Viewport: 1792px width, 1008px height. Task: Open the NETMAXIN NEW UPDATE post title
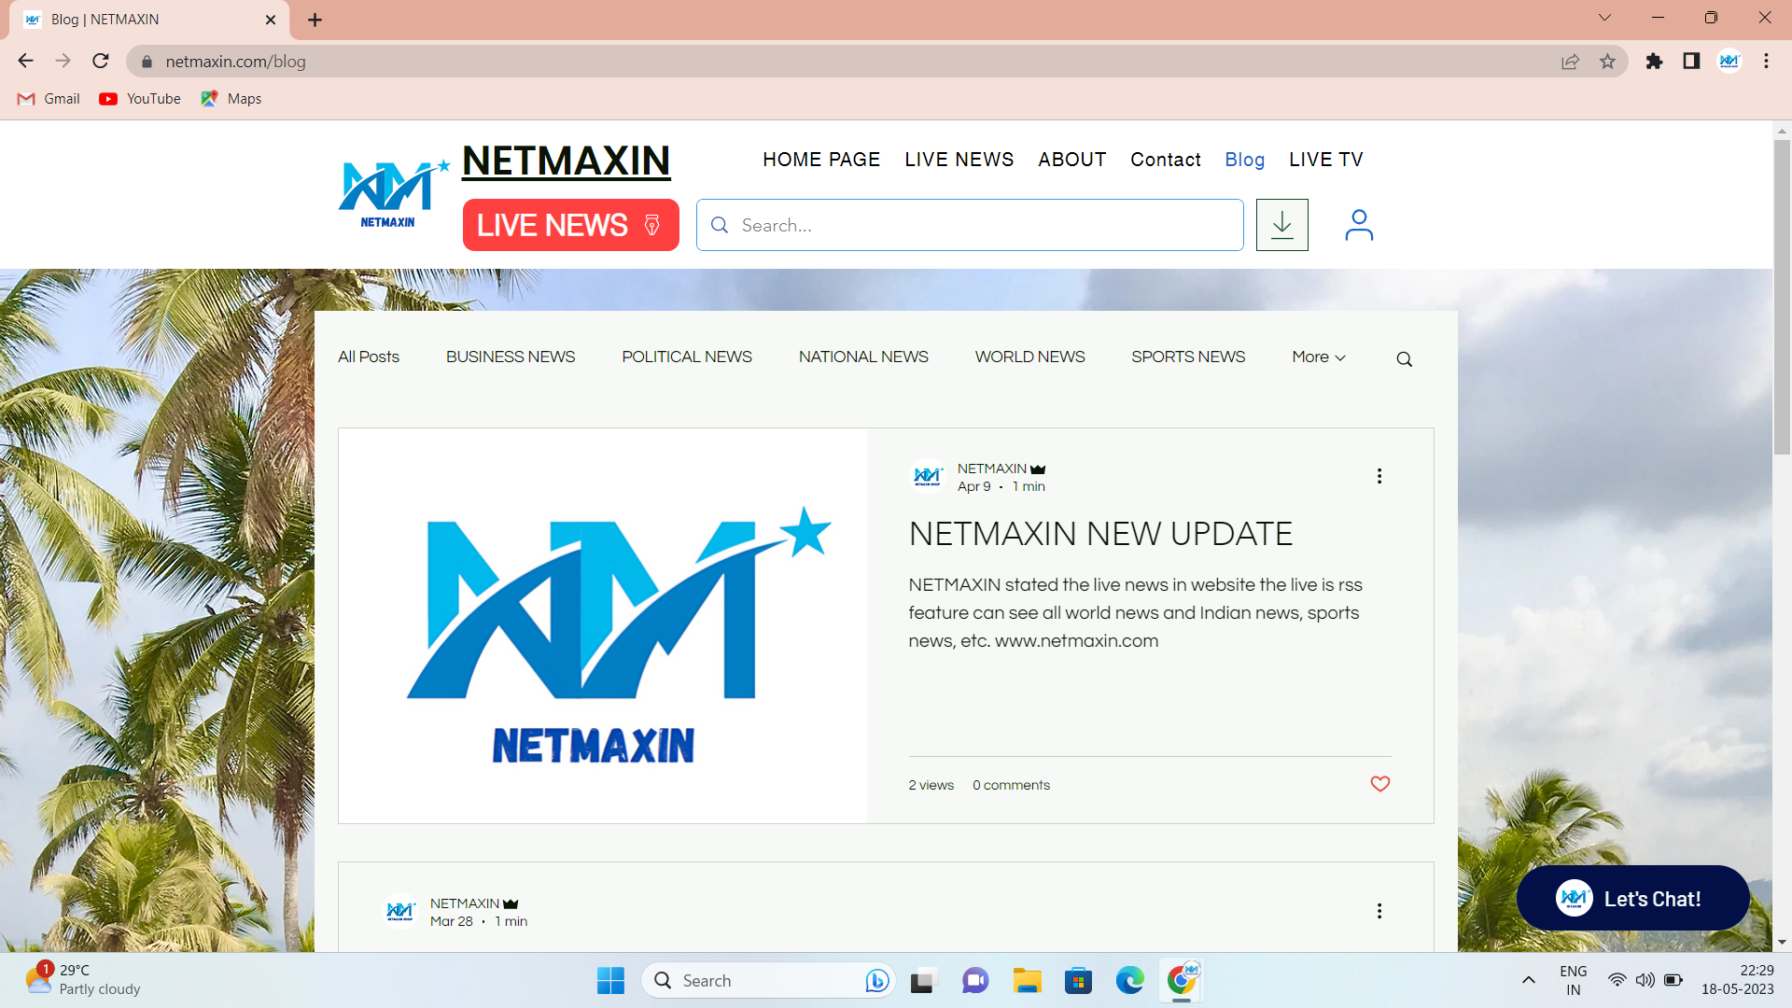point(1100,534)
